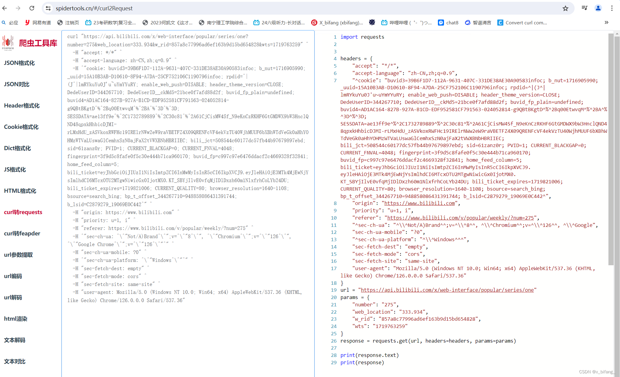The width and height of the screenshot is (620, 377).
Task: Click the address bar URL
Action: coord(94,8)
